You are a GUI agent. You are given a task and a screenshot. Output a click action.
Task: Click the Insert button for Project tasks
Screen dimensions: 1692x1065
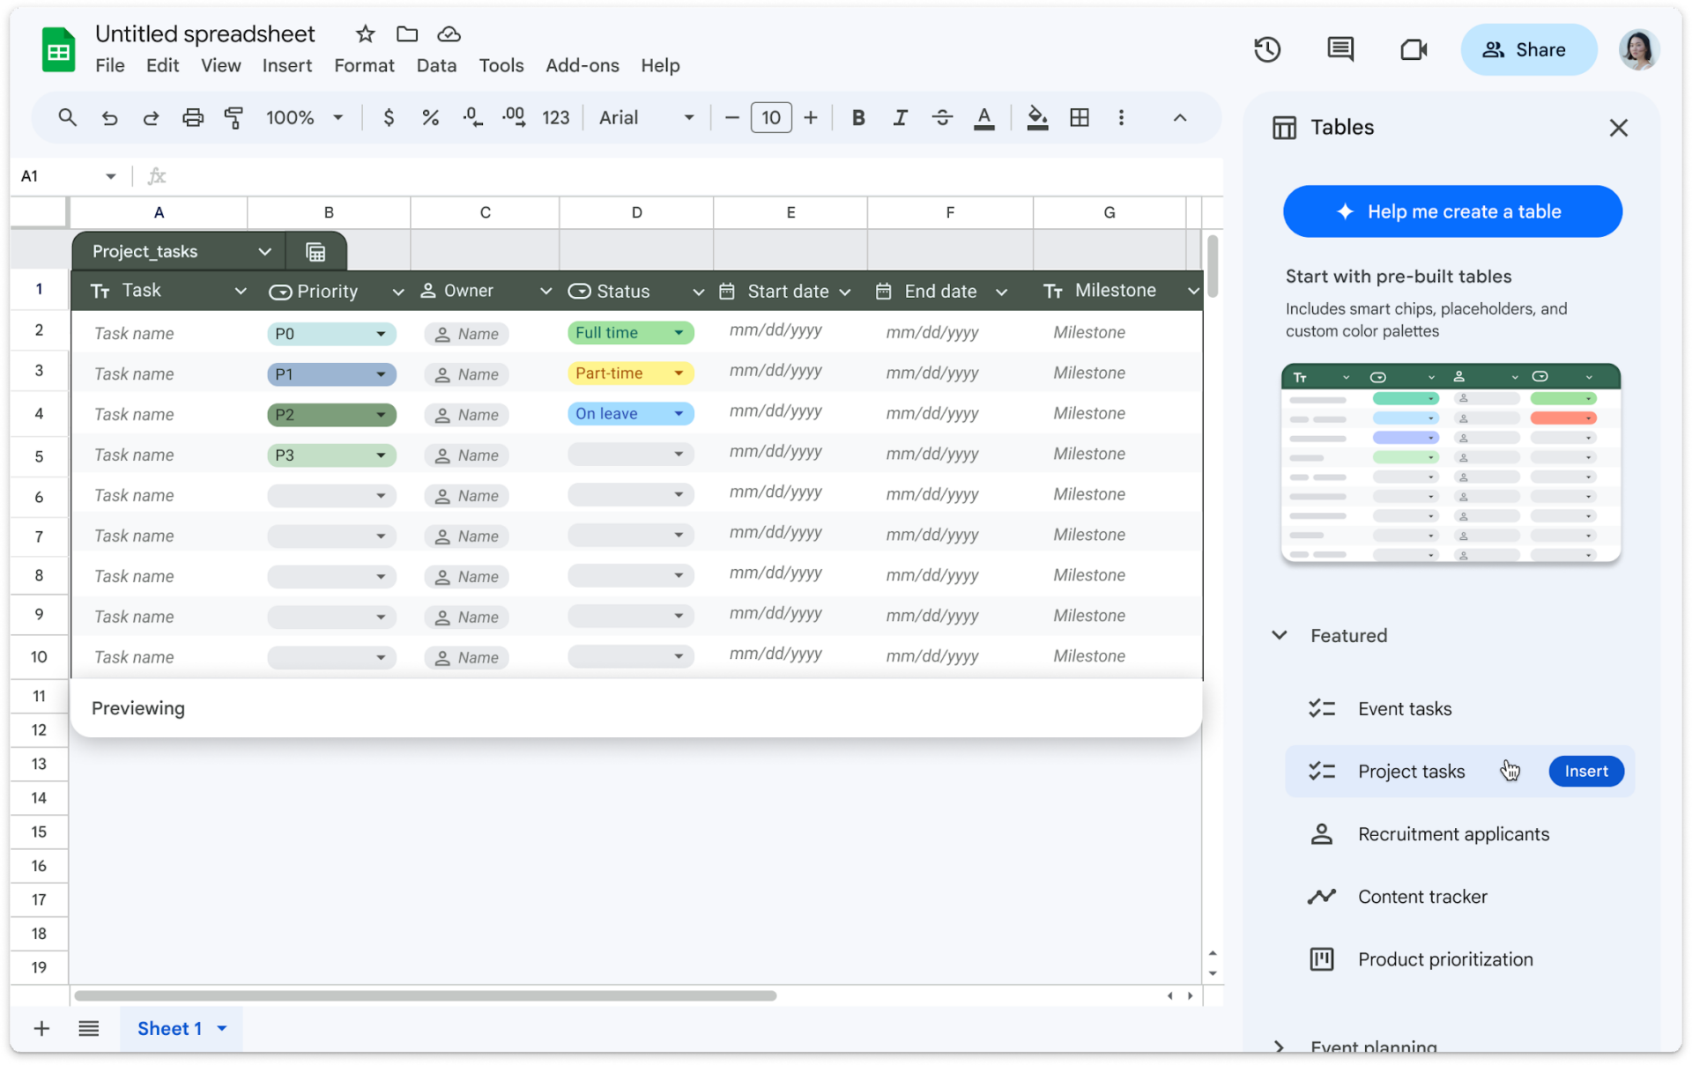coord(1586,771)
